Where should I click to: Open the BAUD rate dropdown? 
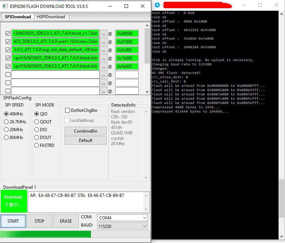(122, 226)
